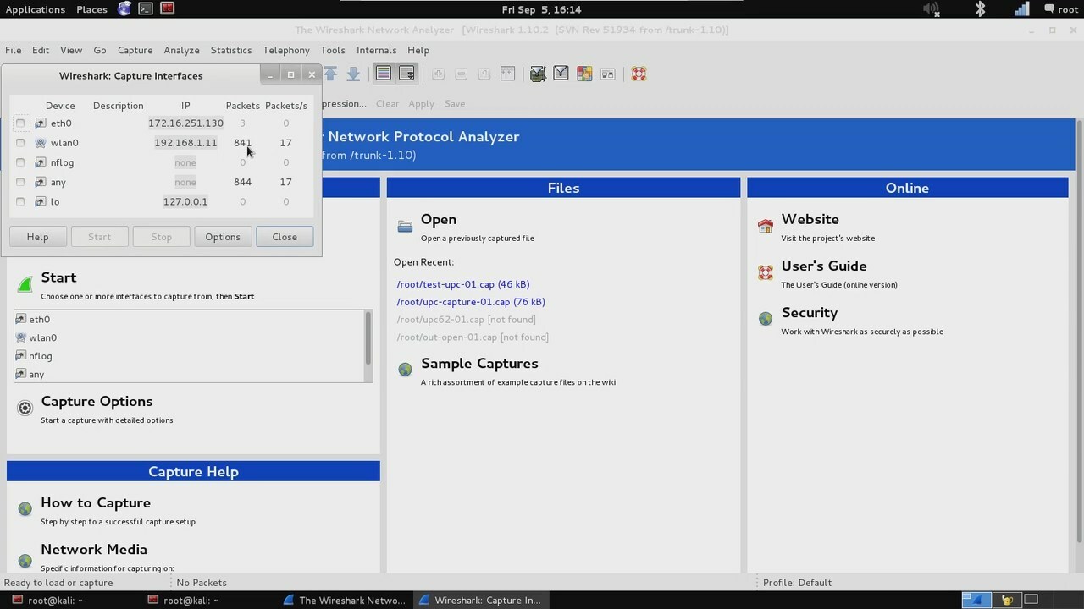This screenshot has width=1084, height=609.
Task: Click the Zoom in toolbar icon
Action: [x=438, y=74]
